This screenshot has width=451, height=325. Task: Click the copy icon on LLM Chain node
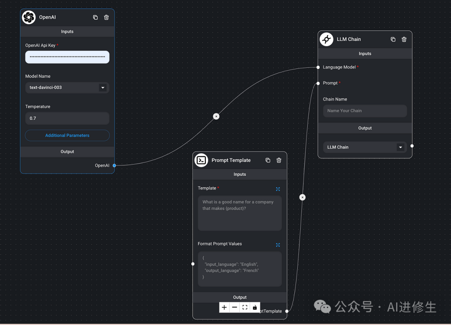[x=393, y=39]
